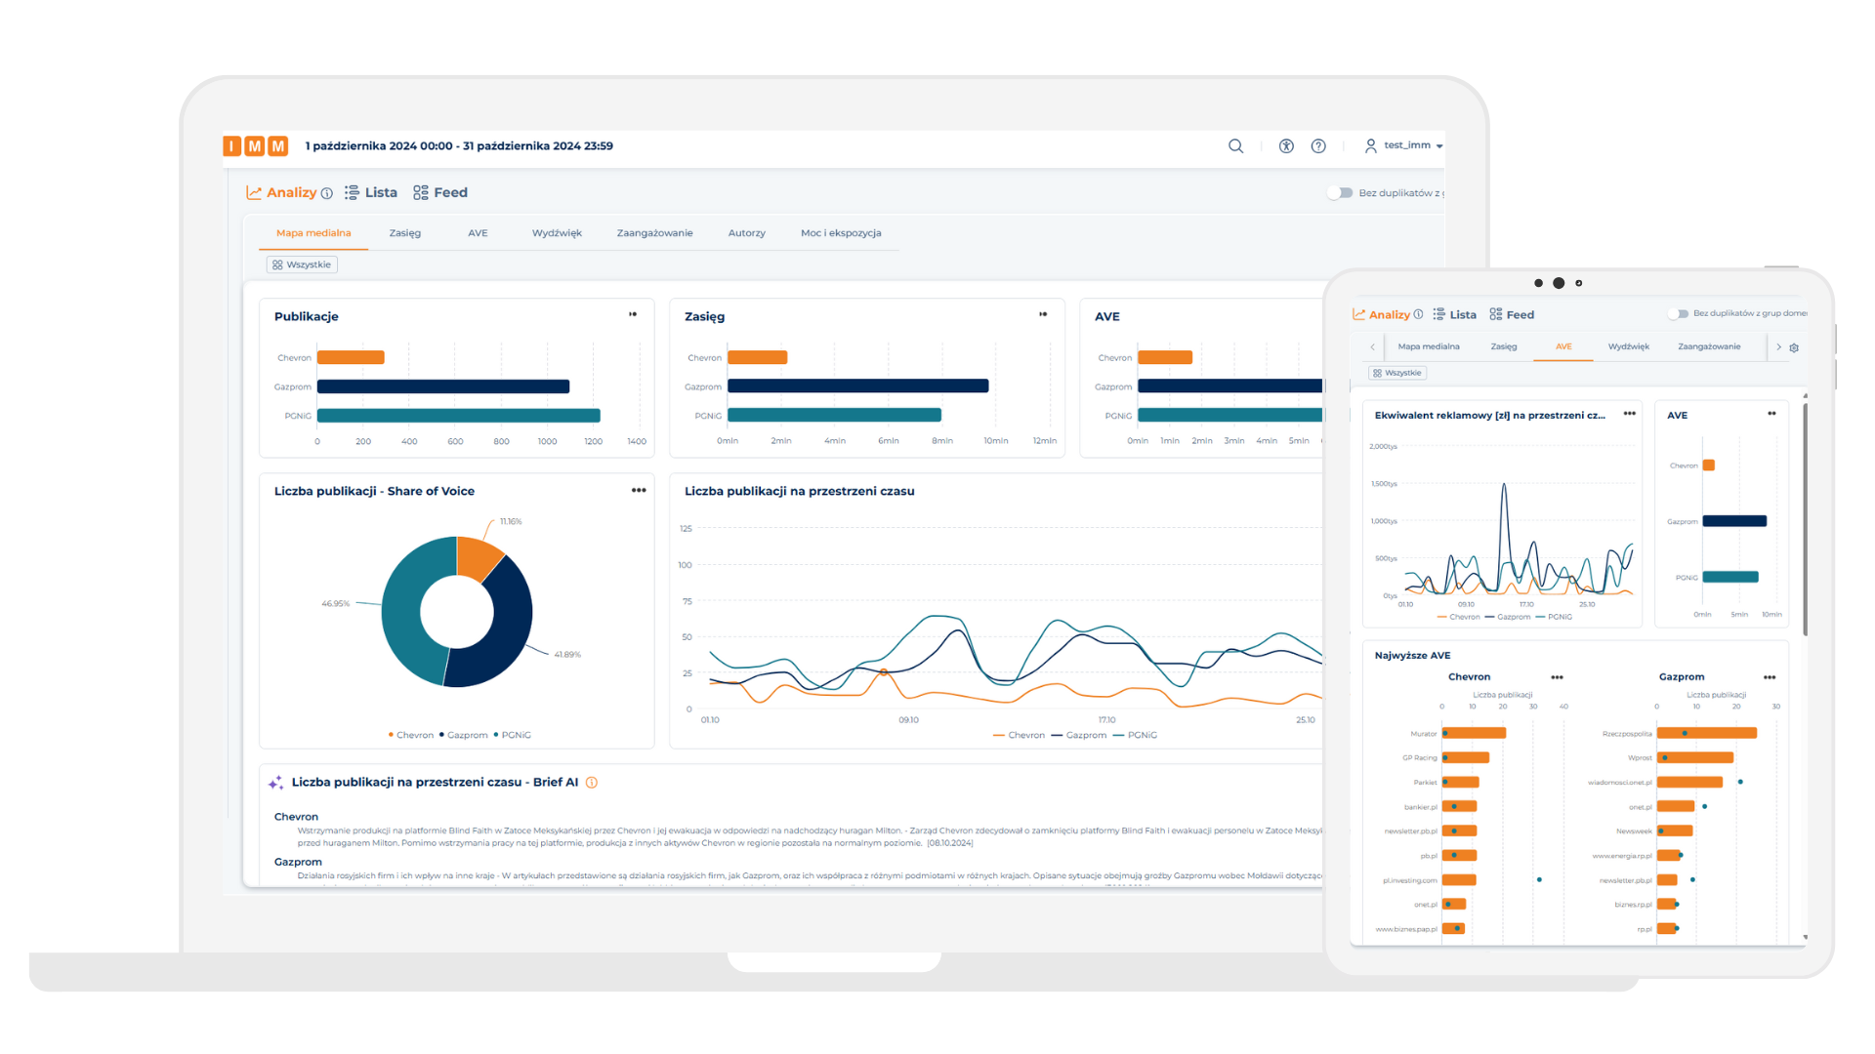This screenshot has width=1875, height=1054.
Task: Click info icon next to laptop Analizy
Action: pos(327,193)
